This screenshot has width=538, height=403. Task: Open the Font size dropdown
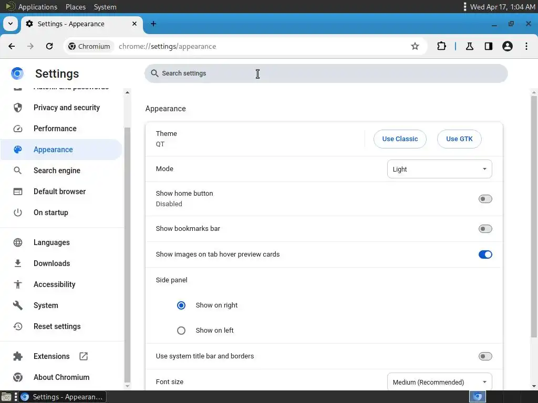tap(440, 382)
